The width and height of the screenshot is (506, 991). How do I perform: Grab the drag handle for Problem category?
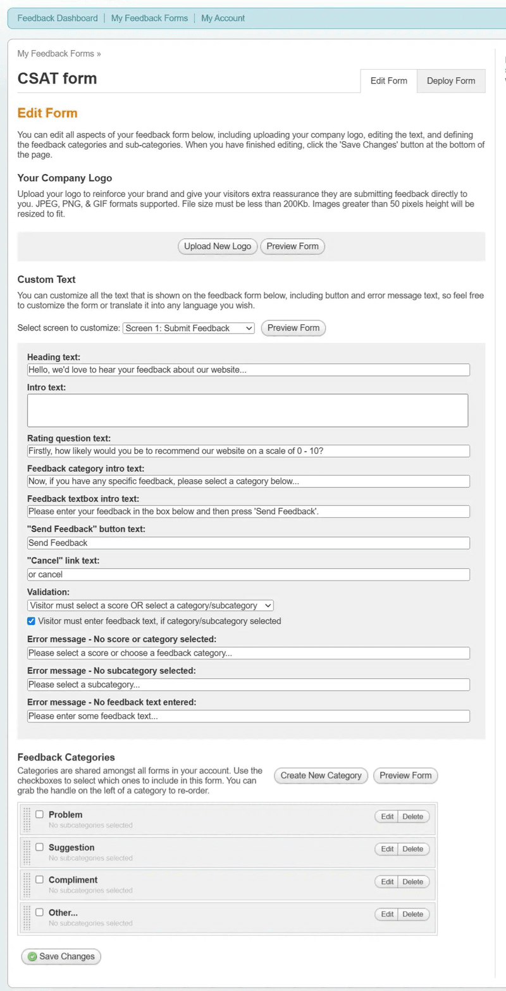tap(27, 819)
